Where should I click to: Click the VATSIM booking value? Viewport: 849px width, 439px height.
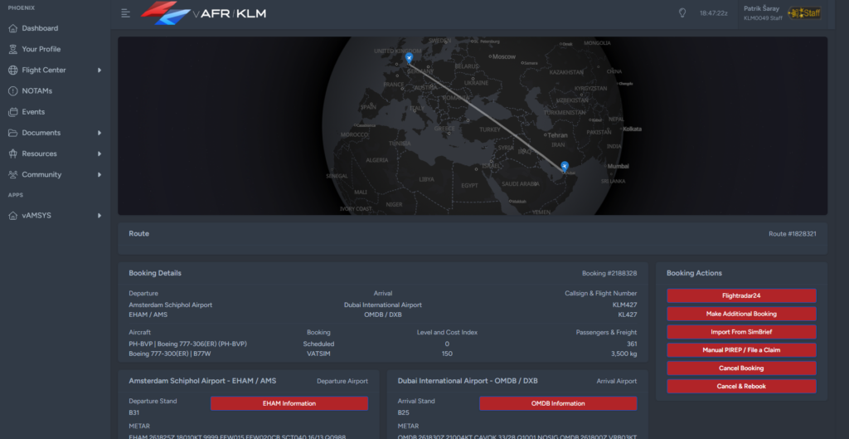click(x=318, y=354)
